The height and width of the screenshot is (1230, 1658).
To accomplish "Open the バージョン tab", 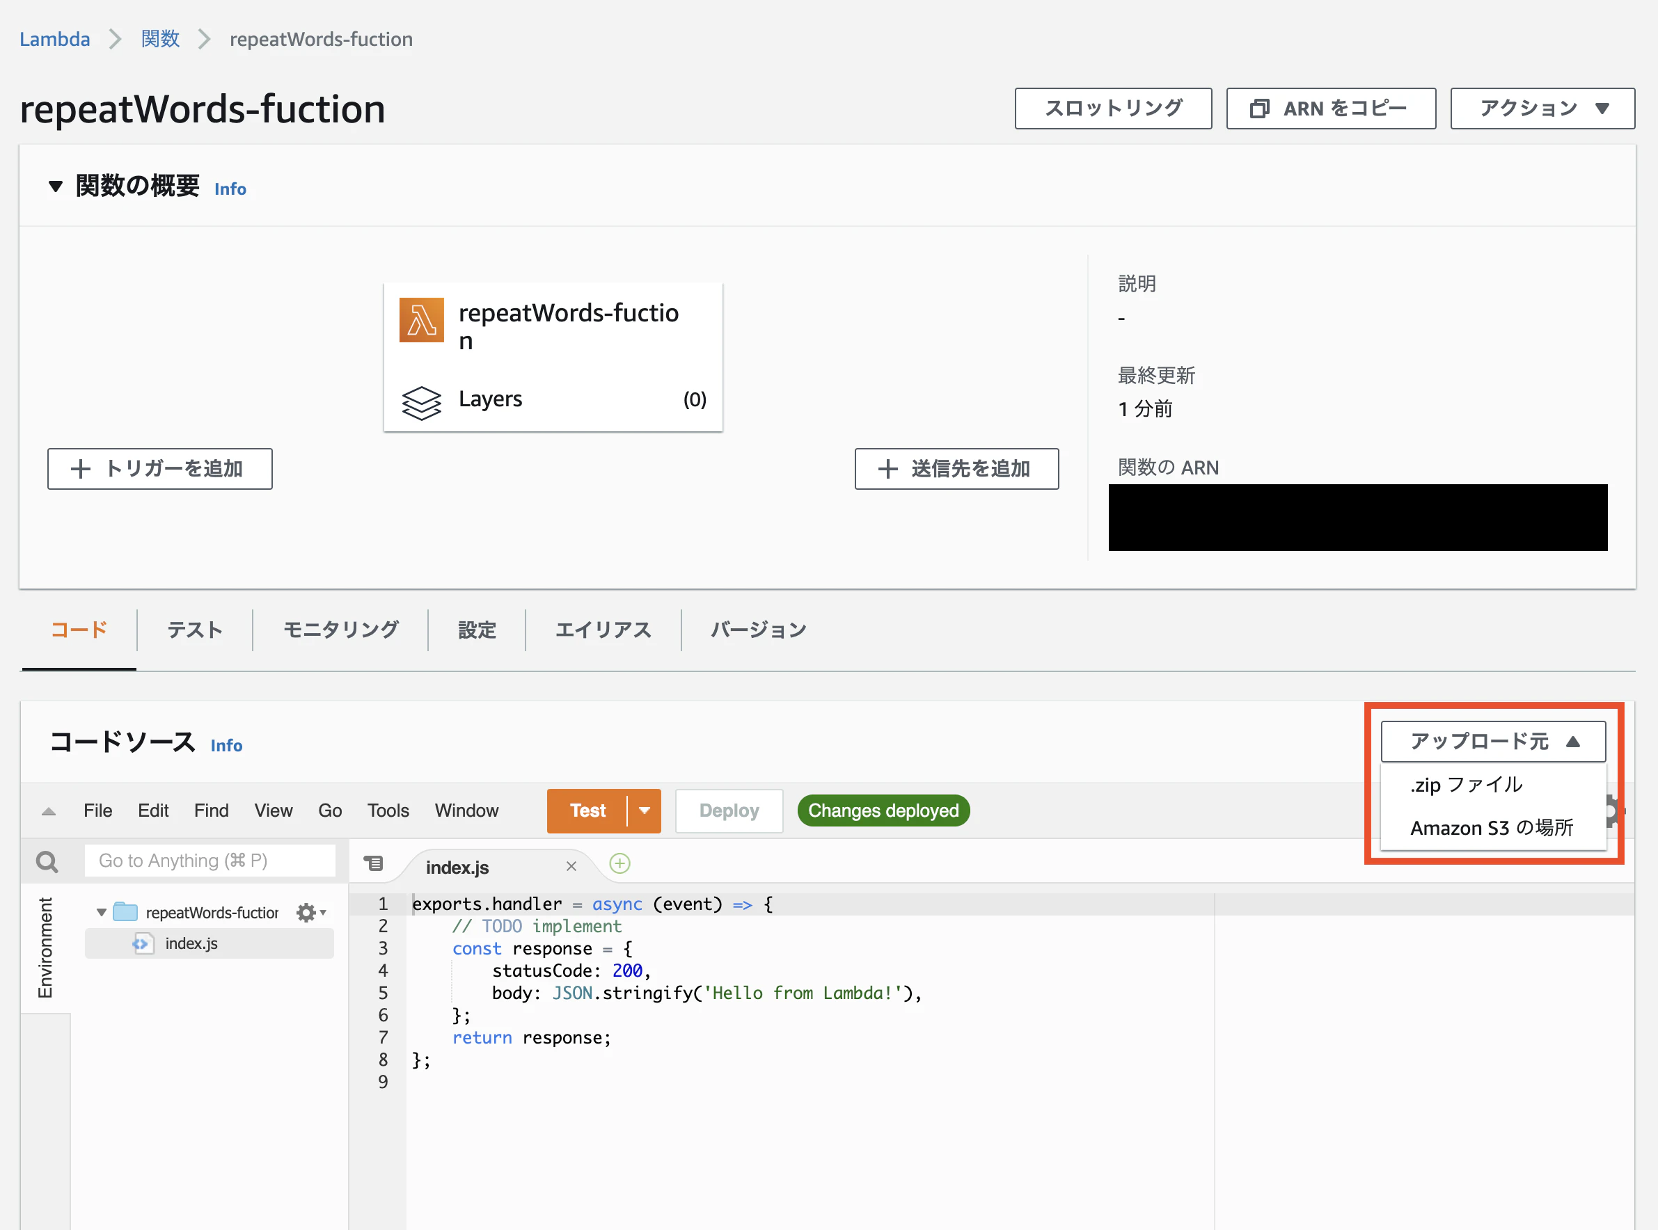I will (758, 630).
